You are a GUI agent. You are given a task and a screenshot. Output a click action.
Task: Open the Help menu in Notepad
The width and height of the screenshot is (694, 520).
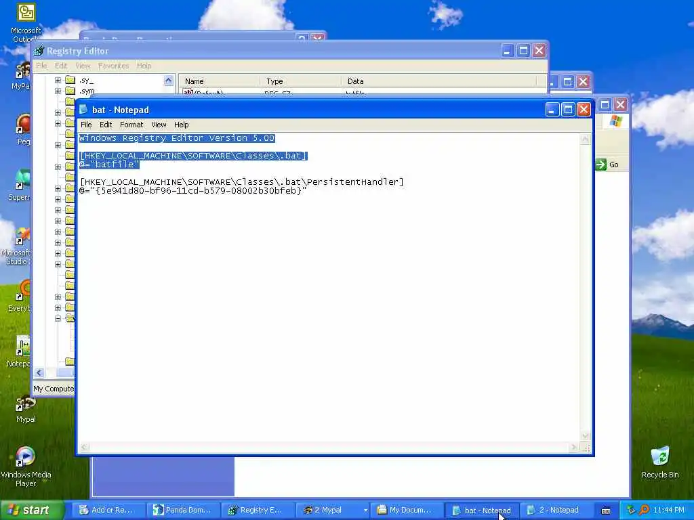181,125
